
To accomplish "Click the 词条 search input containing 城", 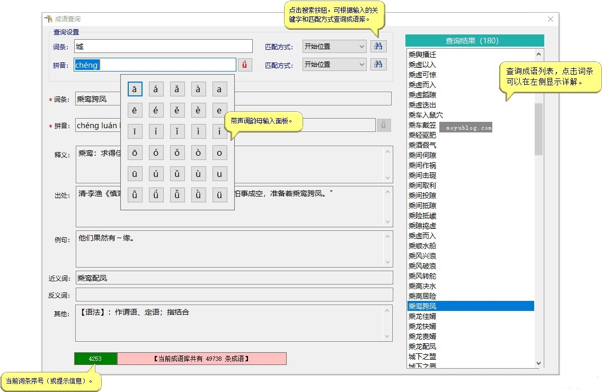I will click(163, 47).
